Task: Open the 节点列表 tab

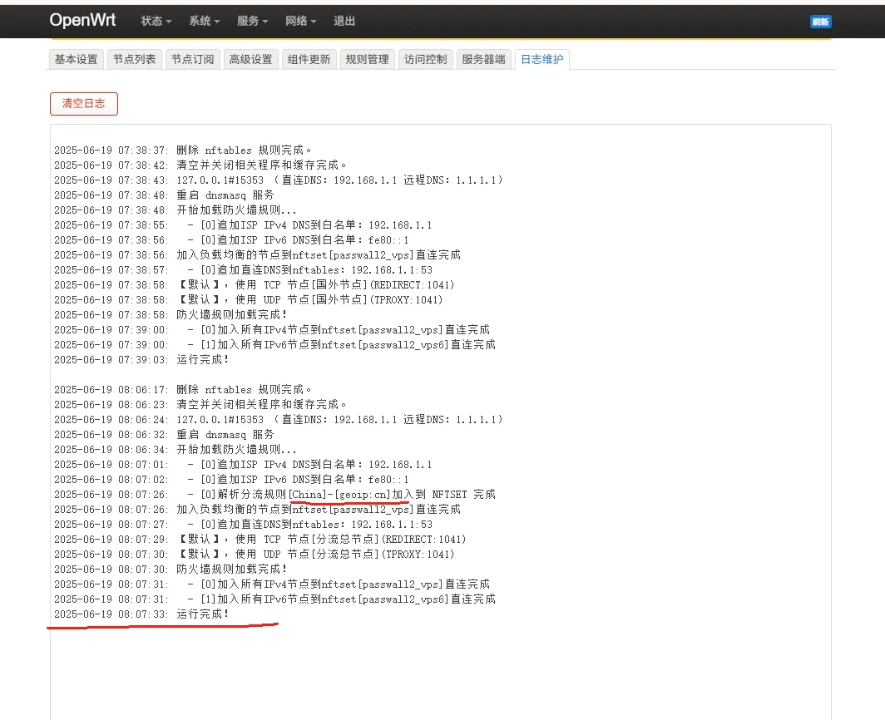Action: [135, 59]
